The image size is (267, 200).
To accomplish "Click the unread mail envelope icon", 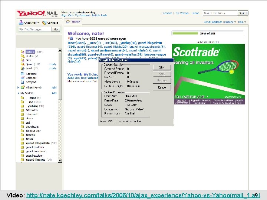I will point(71,38).
